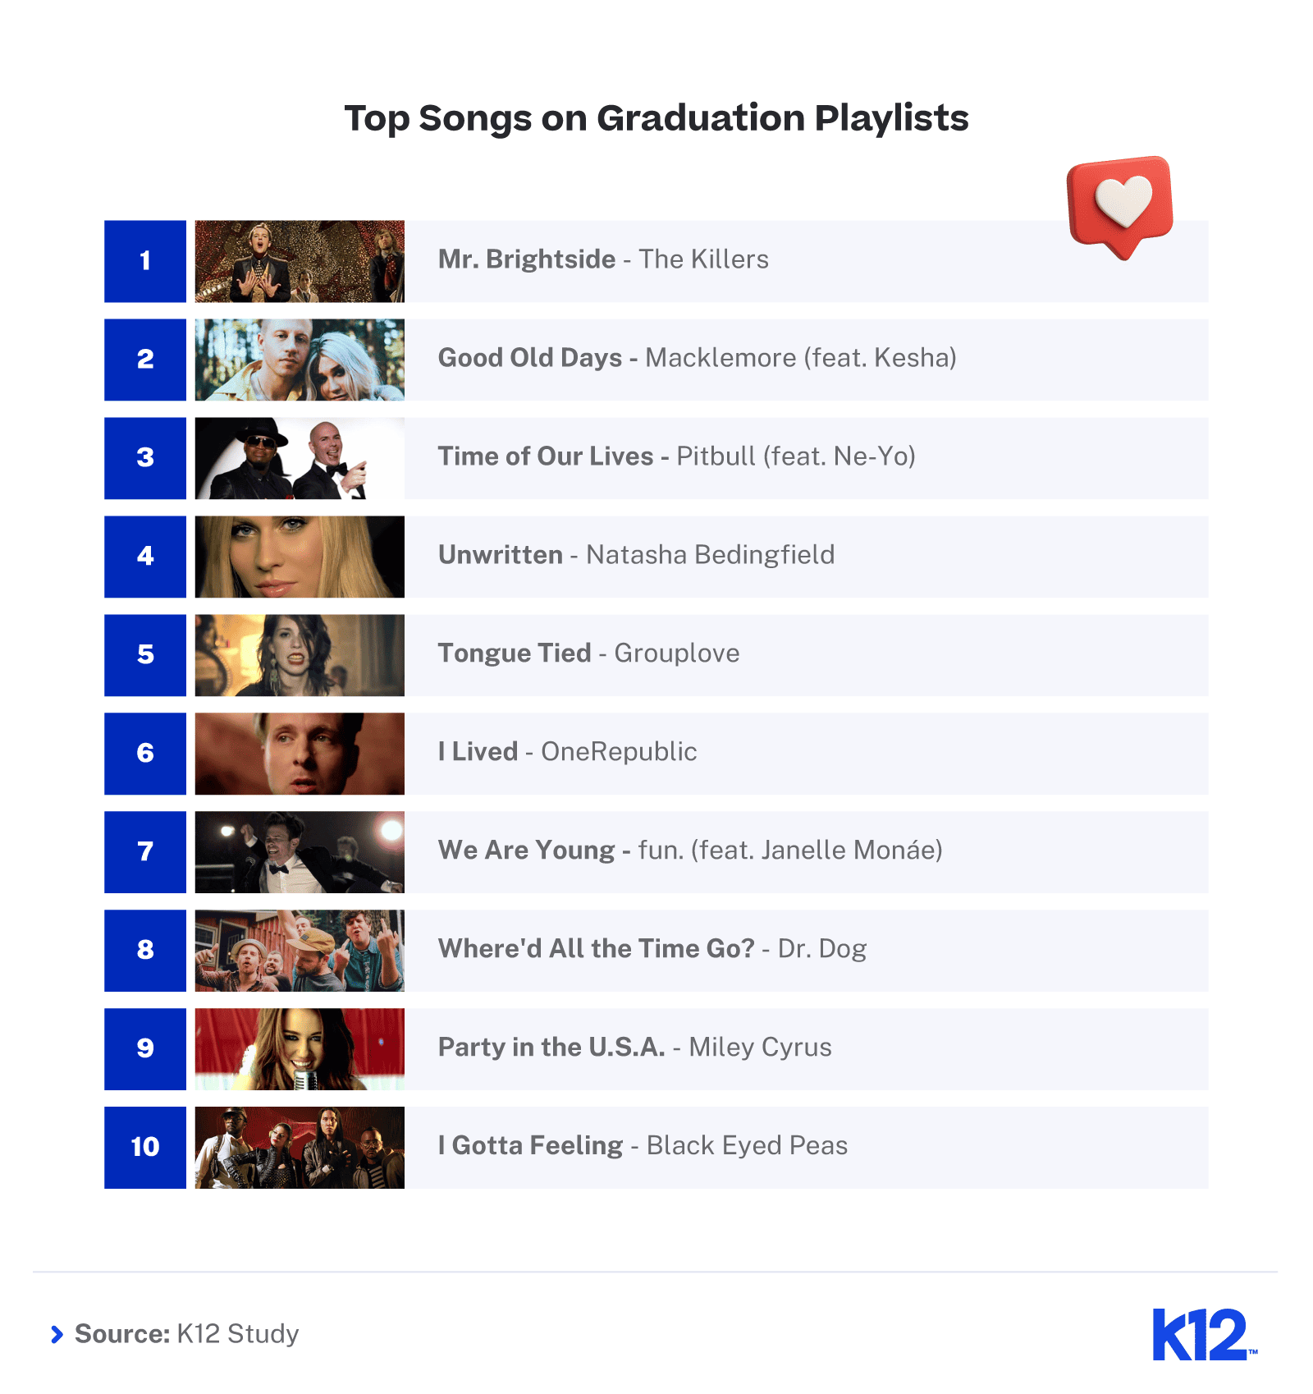Select the We Are Young song title

526,851
